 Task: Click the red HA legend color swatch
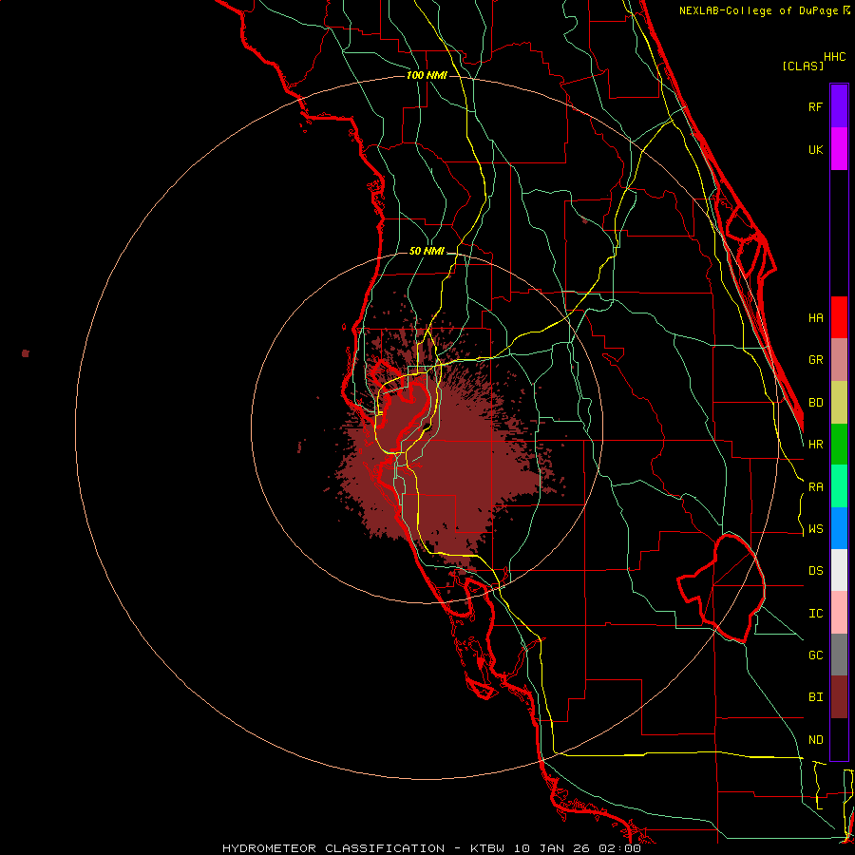pyautogui.click(x=839, y=317)
